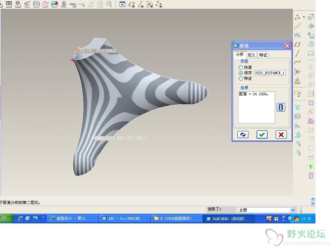Create a datum axis

click(297, 53)
